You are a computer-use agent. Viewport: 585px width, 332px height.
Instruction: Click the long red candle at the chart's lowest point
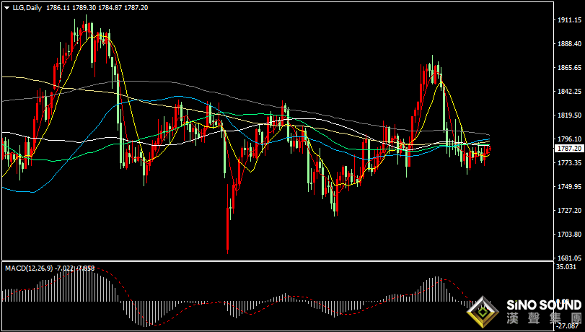[228, 231]
